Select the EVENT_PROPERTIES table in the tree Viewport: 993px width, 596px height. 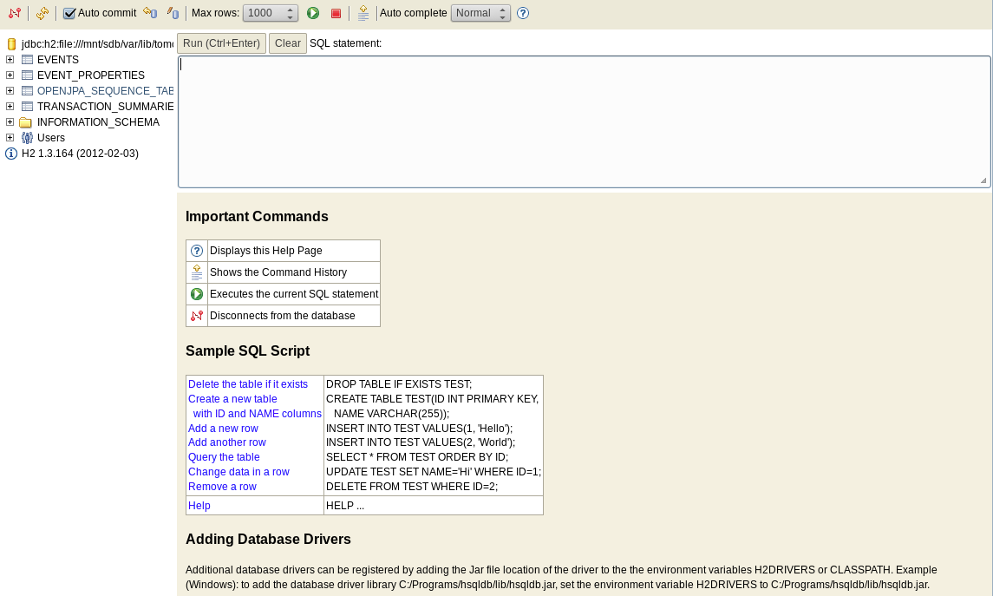click(x=90, y=75)
